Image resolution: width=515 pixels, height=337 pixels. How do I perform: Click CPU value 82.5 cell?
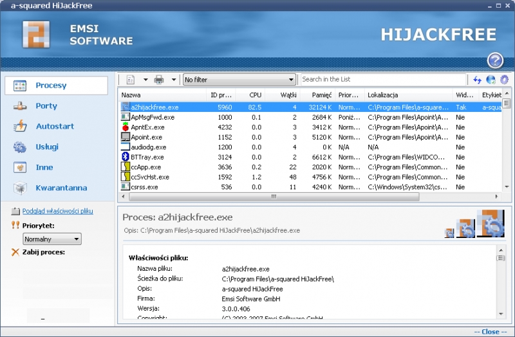[x=254, y=107]
